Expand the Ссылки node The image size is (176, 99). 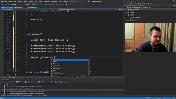[x=127, y=12]
